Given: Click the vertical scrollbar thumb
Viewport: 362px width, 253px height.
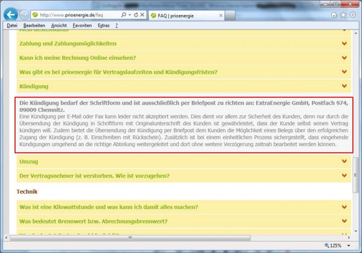Looking at the screenshot, I should click(356, 175).
